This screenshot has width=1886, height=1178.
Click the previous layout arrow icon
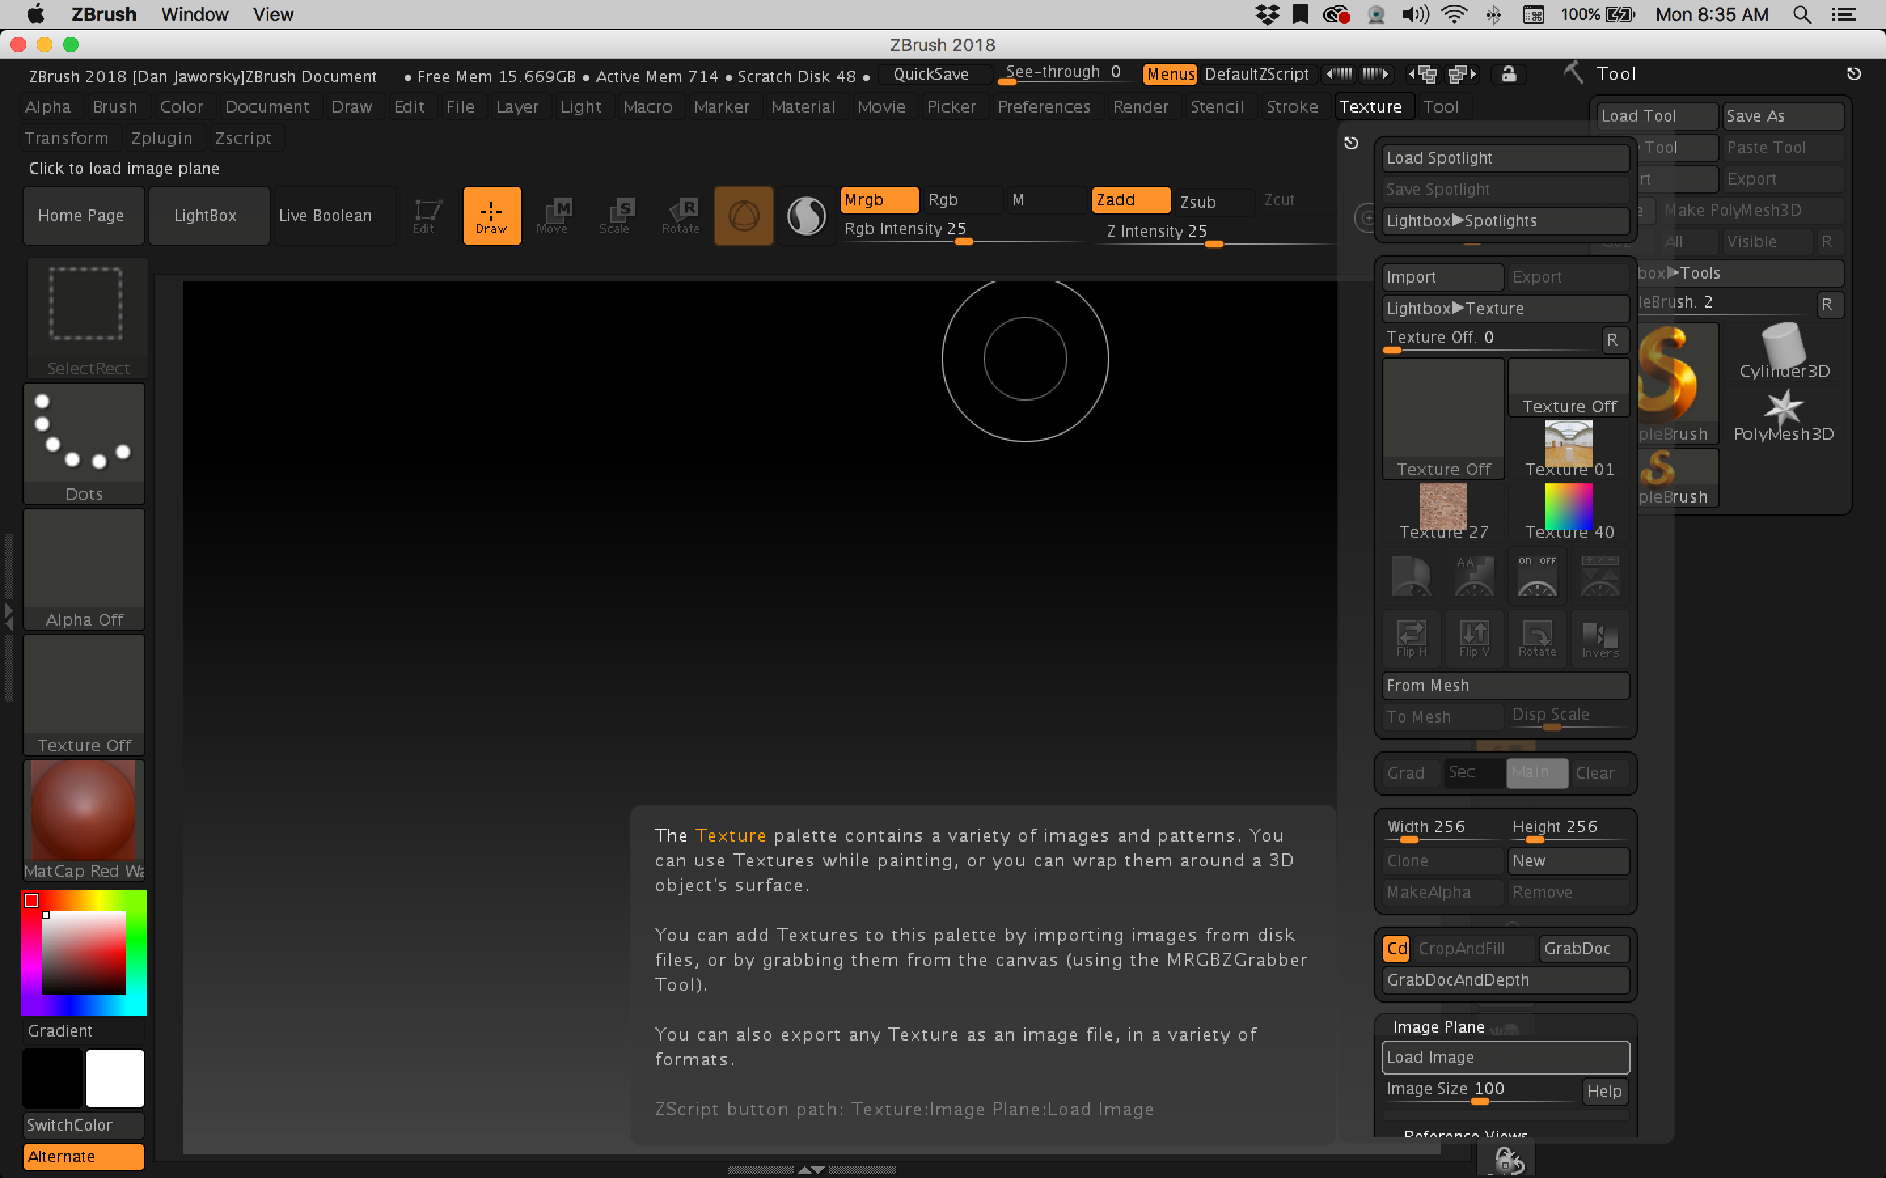click(1423, 74)
